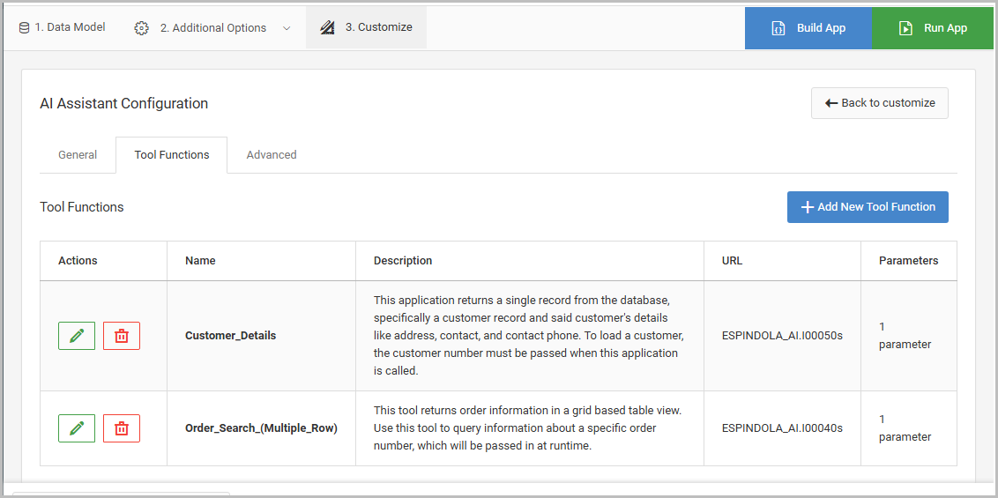Switch to the General tab

pyautogui.click(x=78, y=155)
